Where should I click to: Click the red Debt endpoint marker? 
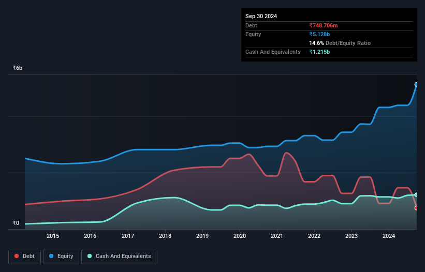tap(416, 208)
